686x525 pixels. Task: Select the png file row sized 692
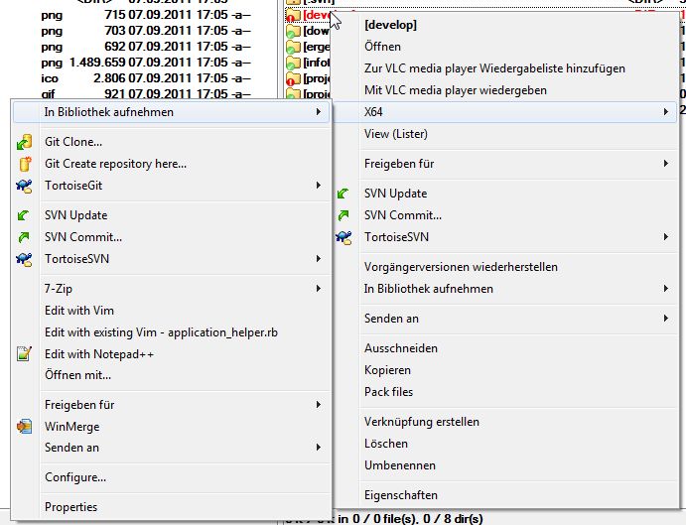click(x=146, y=47)
